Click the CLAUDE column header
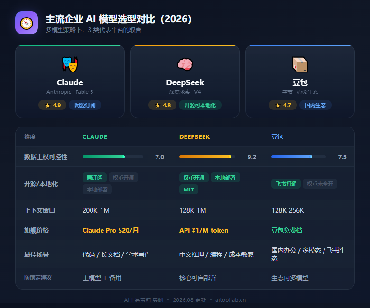This screenshot has height=308, width=370. point(95,136)
